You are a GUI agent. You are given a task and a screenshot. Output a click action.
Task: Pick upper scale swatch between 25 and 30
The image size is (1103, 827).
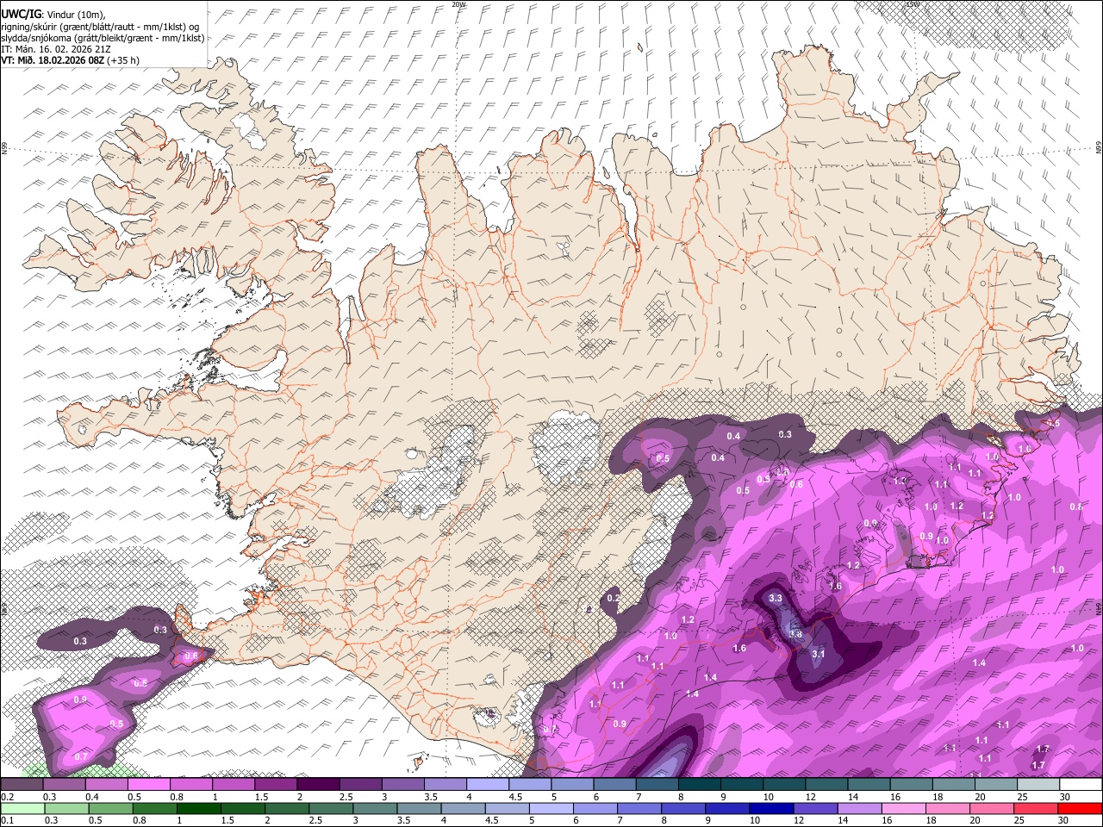(1038, 784)
